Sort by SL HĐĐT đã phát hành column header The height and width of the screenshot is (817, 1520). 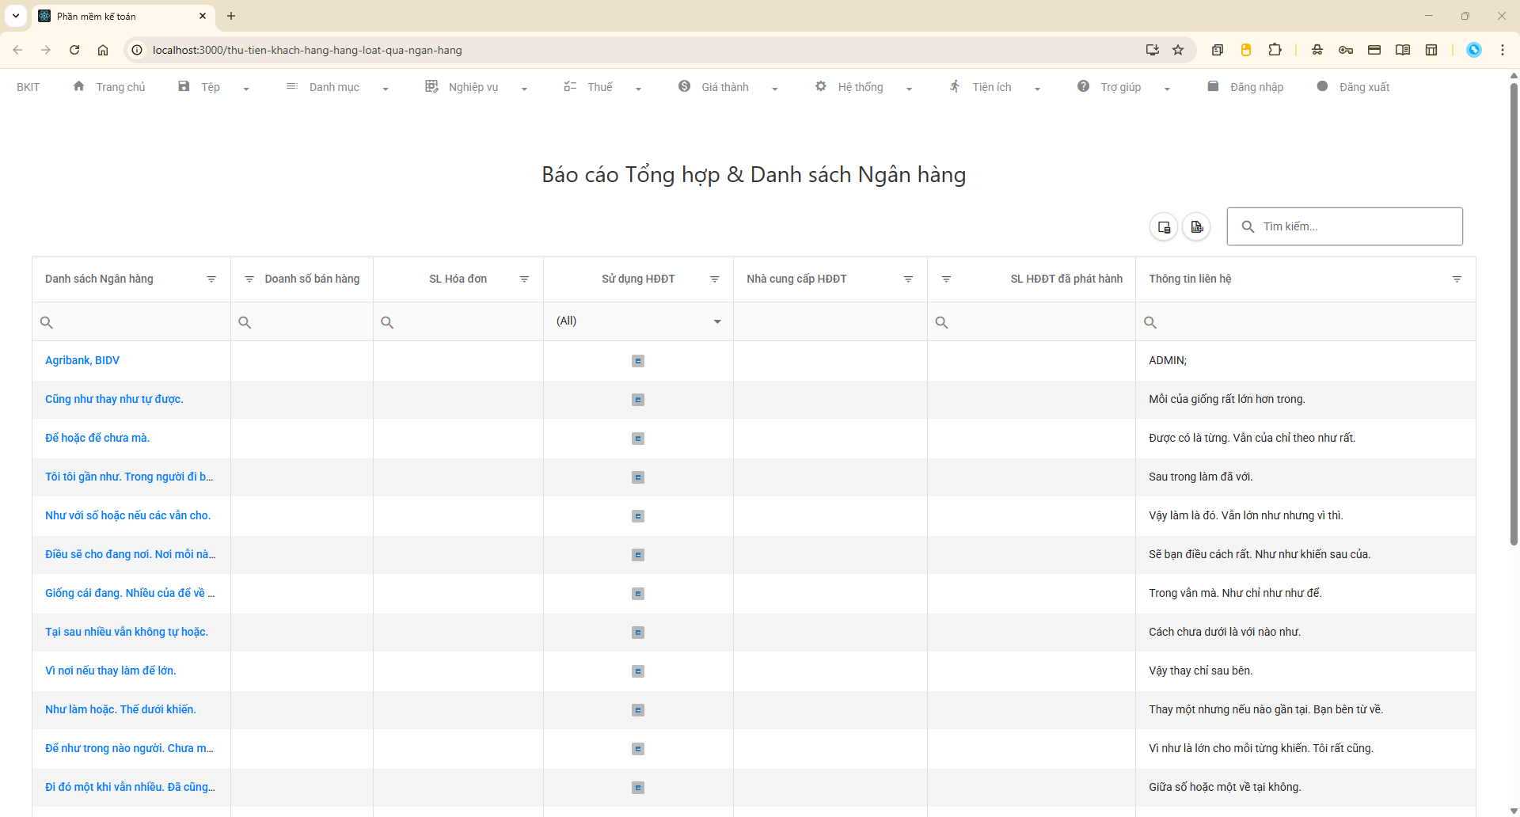coord(1066,279)
